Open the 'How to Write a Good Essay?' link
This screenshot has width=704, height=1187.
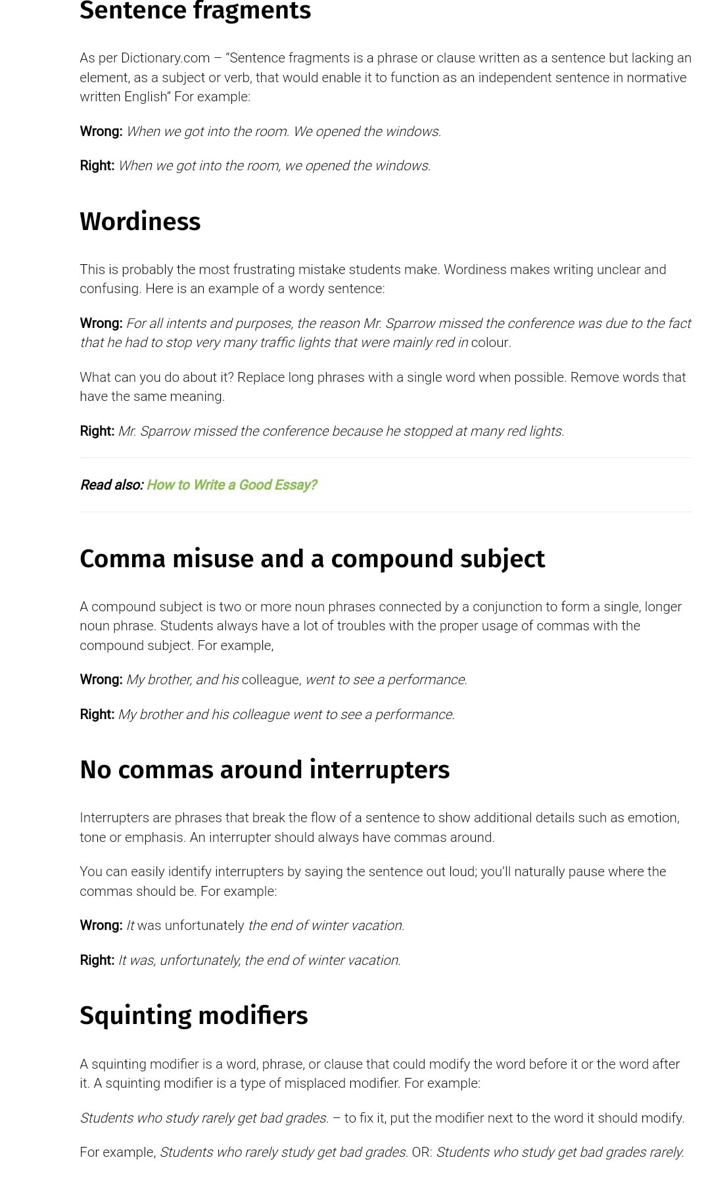[231, 485]
